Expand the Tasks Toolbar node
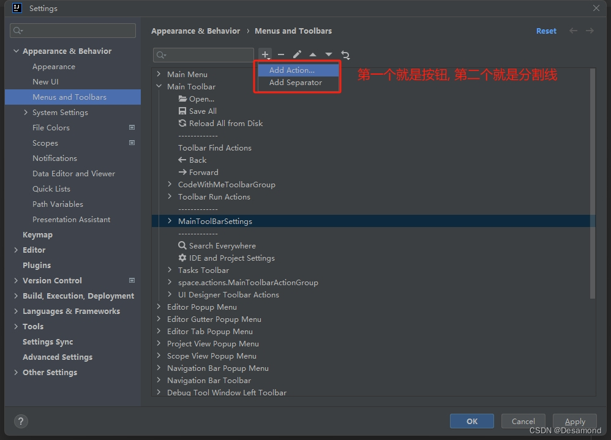The width and height of the screenshot is (611, 440). 170,269
